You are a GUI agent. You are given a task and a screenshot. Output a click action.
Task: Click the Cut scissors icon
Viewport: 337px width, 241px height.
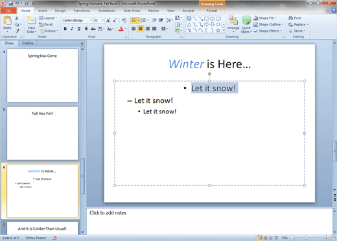point(17,18)
